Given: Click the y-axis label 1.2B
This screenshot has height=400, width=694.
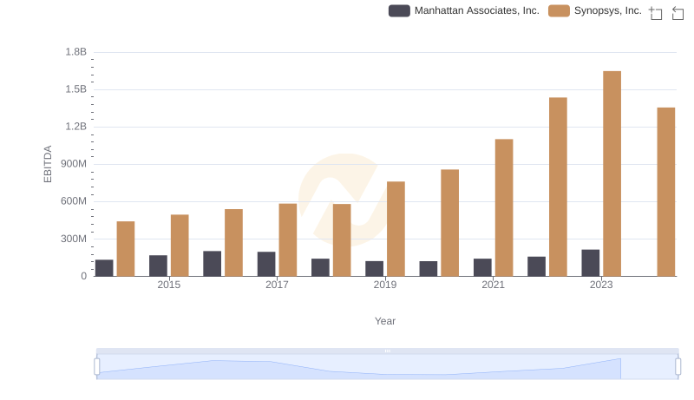Looking at the screenshot, I should point(76,127).
